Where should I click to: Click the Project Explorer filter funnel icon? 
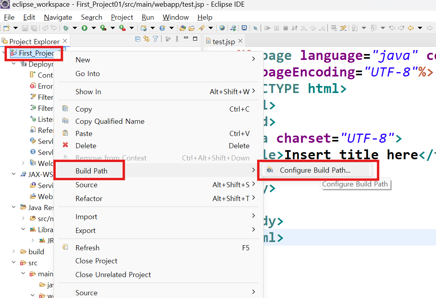click(156, 39)
